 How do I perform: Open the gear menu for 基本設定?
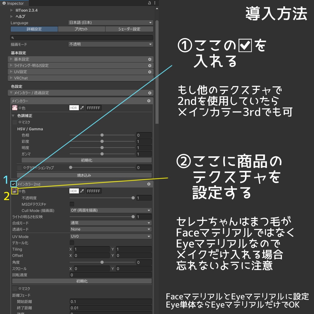pyautogui.click(x=149, y=59)
